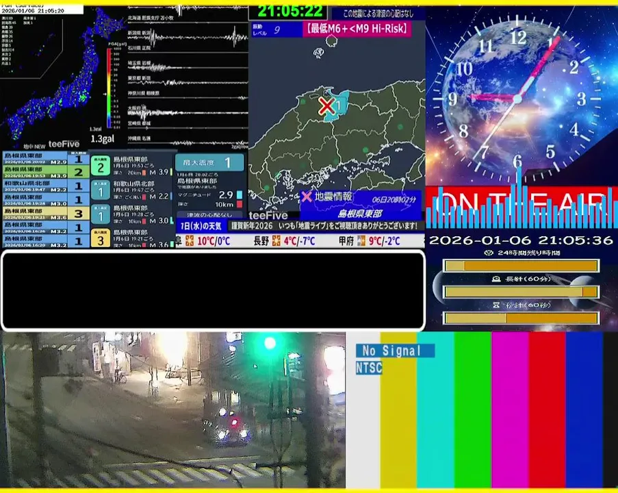The width and height of the screenshot is (618, 493).
Task: Select the green 島根県東部 19:53 row
Action: tap(46, 172)
